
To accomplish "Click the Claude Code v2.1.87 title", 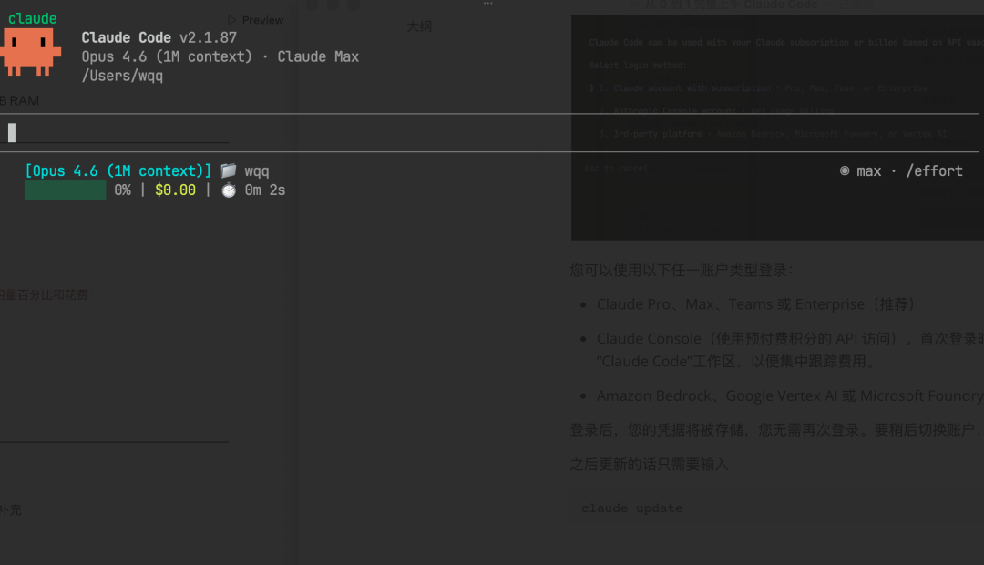I will [159, 37].
